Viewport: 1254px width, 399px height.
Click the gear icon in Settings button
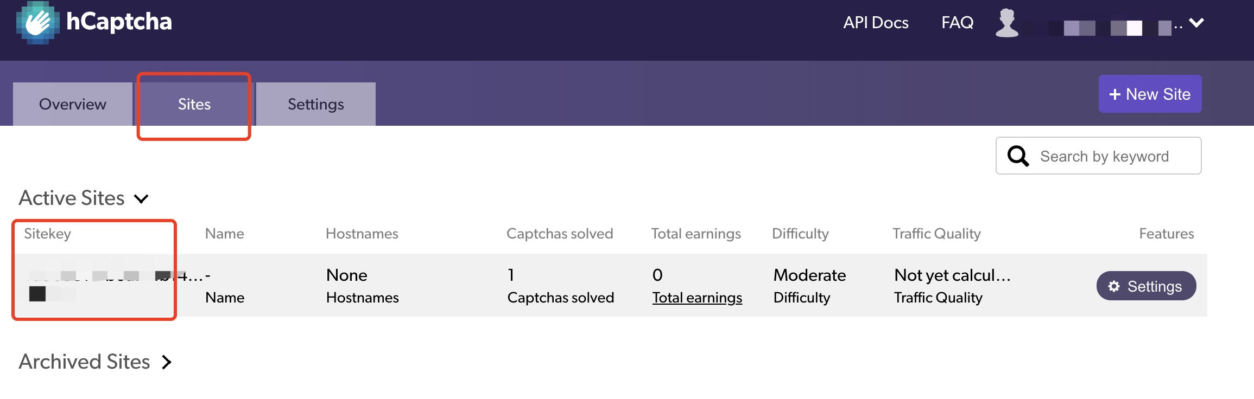pyautogui.click(x=1114, y=286)
